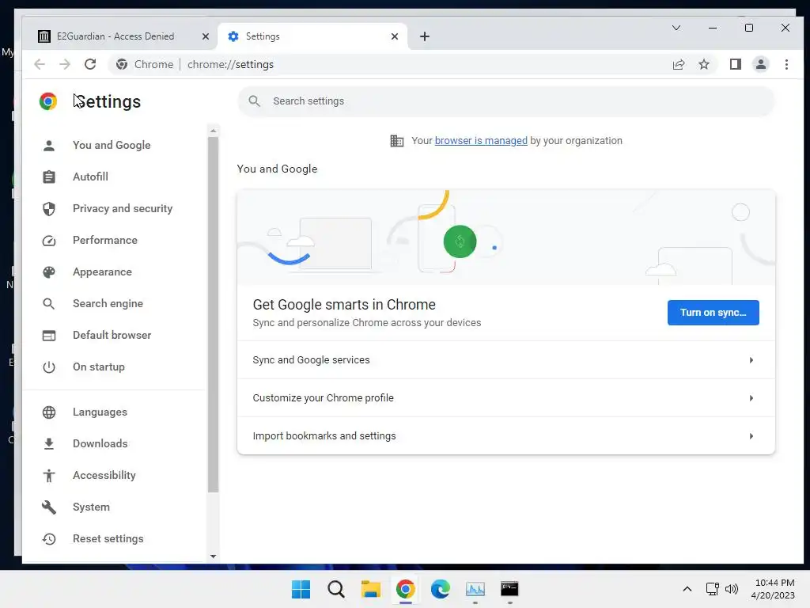Viewport: 810px width, 608px height.
Task: Click the Chrome logo next to Settings
Action: (x=48, y=101)
